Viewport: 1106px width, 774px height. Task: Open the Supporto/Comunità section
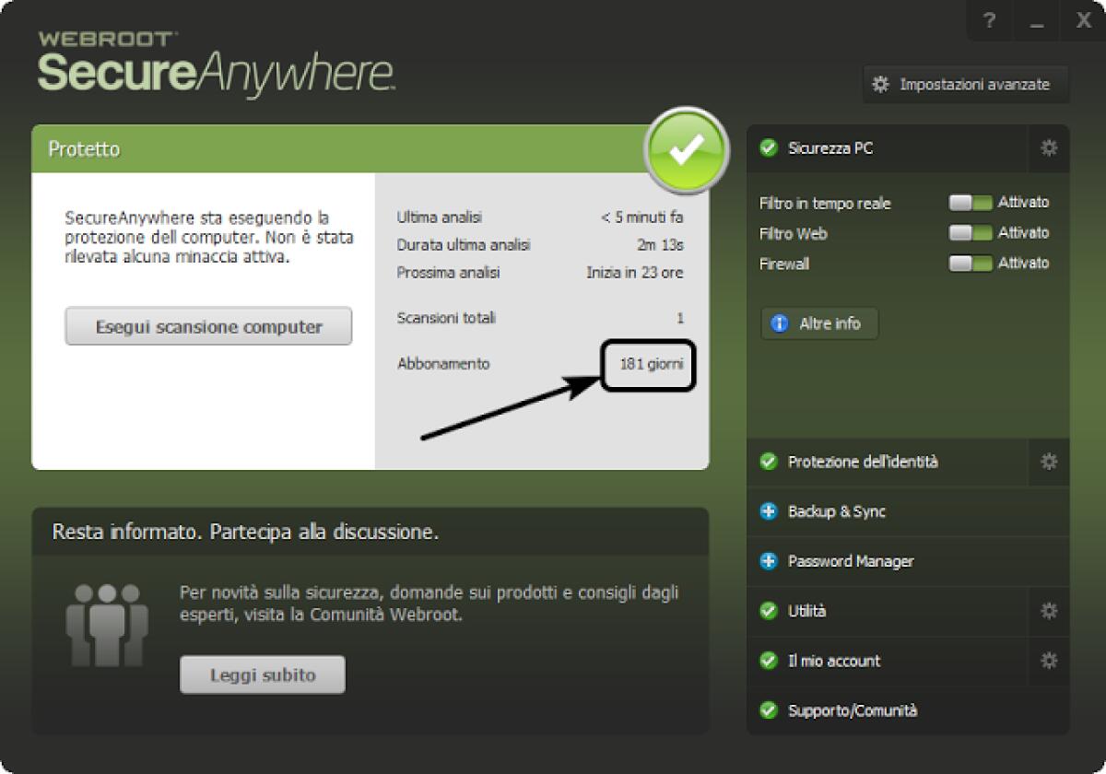(x=853, y=710)
